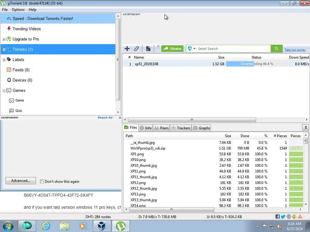Close the sidebar advertisement panel
The height and width of the screenshot is (232, 310).
tap(120, 118)
